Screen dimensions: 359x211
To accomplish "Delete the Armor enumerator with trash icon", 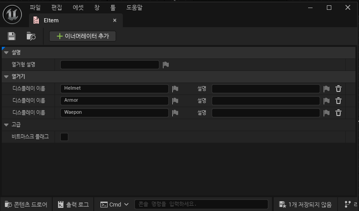I will click(x=338, y=101).
